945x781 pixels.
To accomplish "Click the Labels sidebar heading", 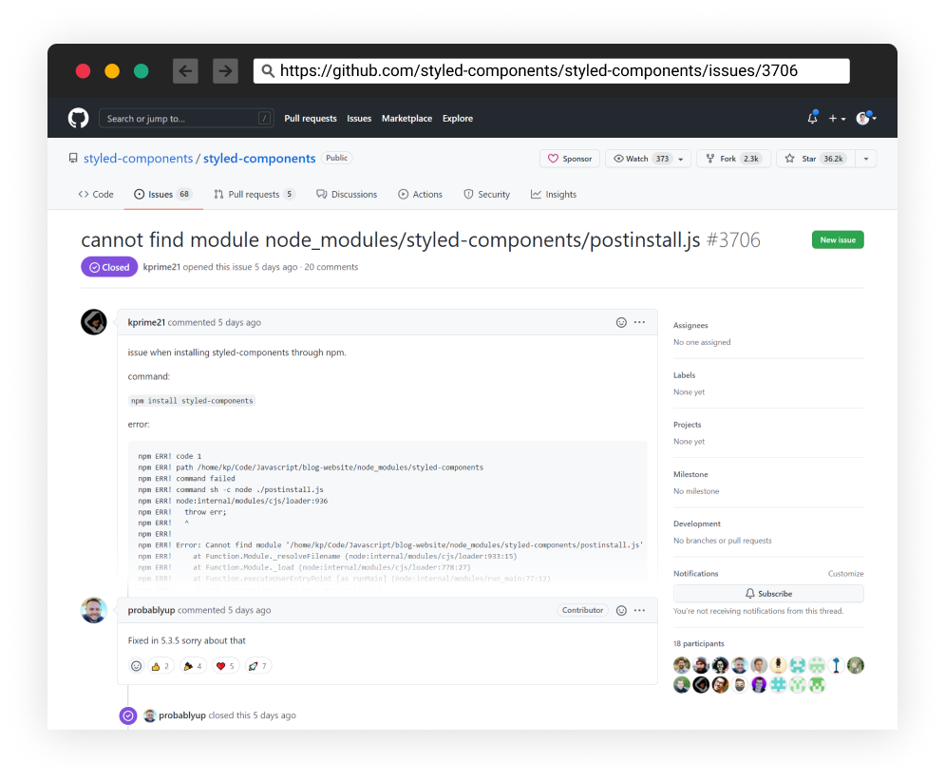I will click(x=684, y=375).
